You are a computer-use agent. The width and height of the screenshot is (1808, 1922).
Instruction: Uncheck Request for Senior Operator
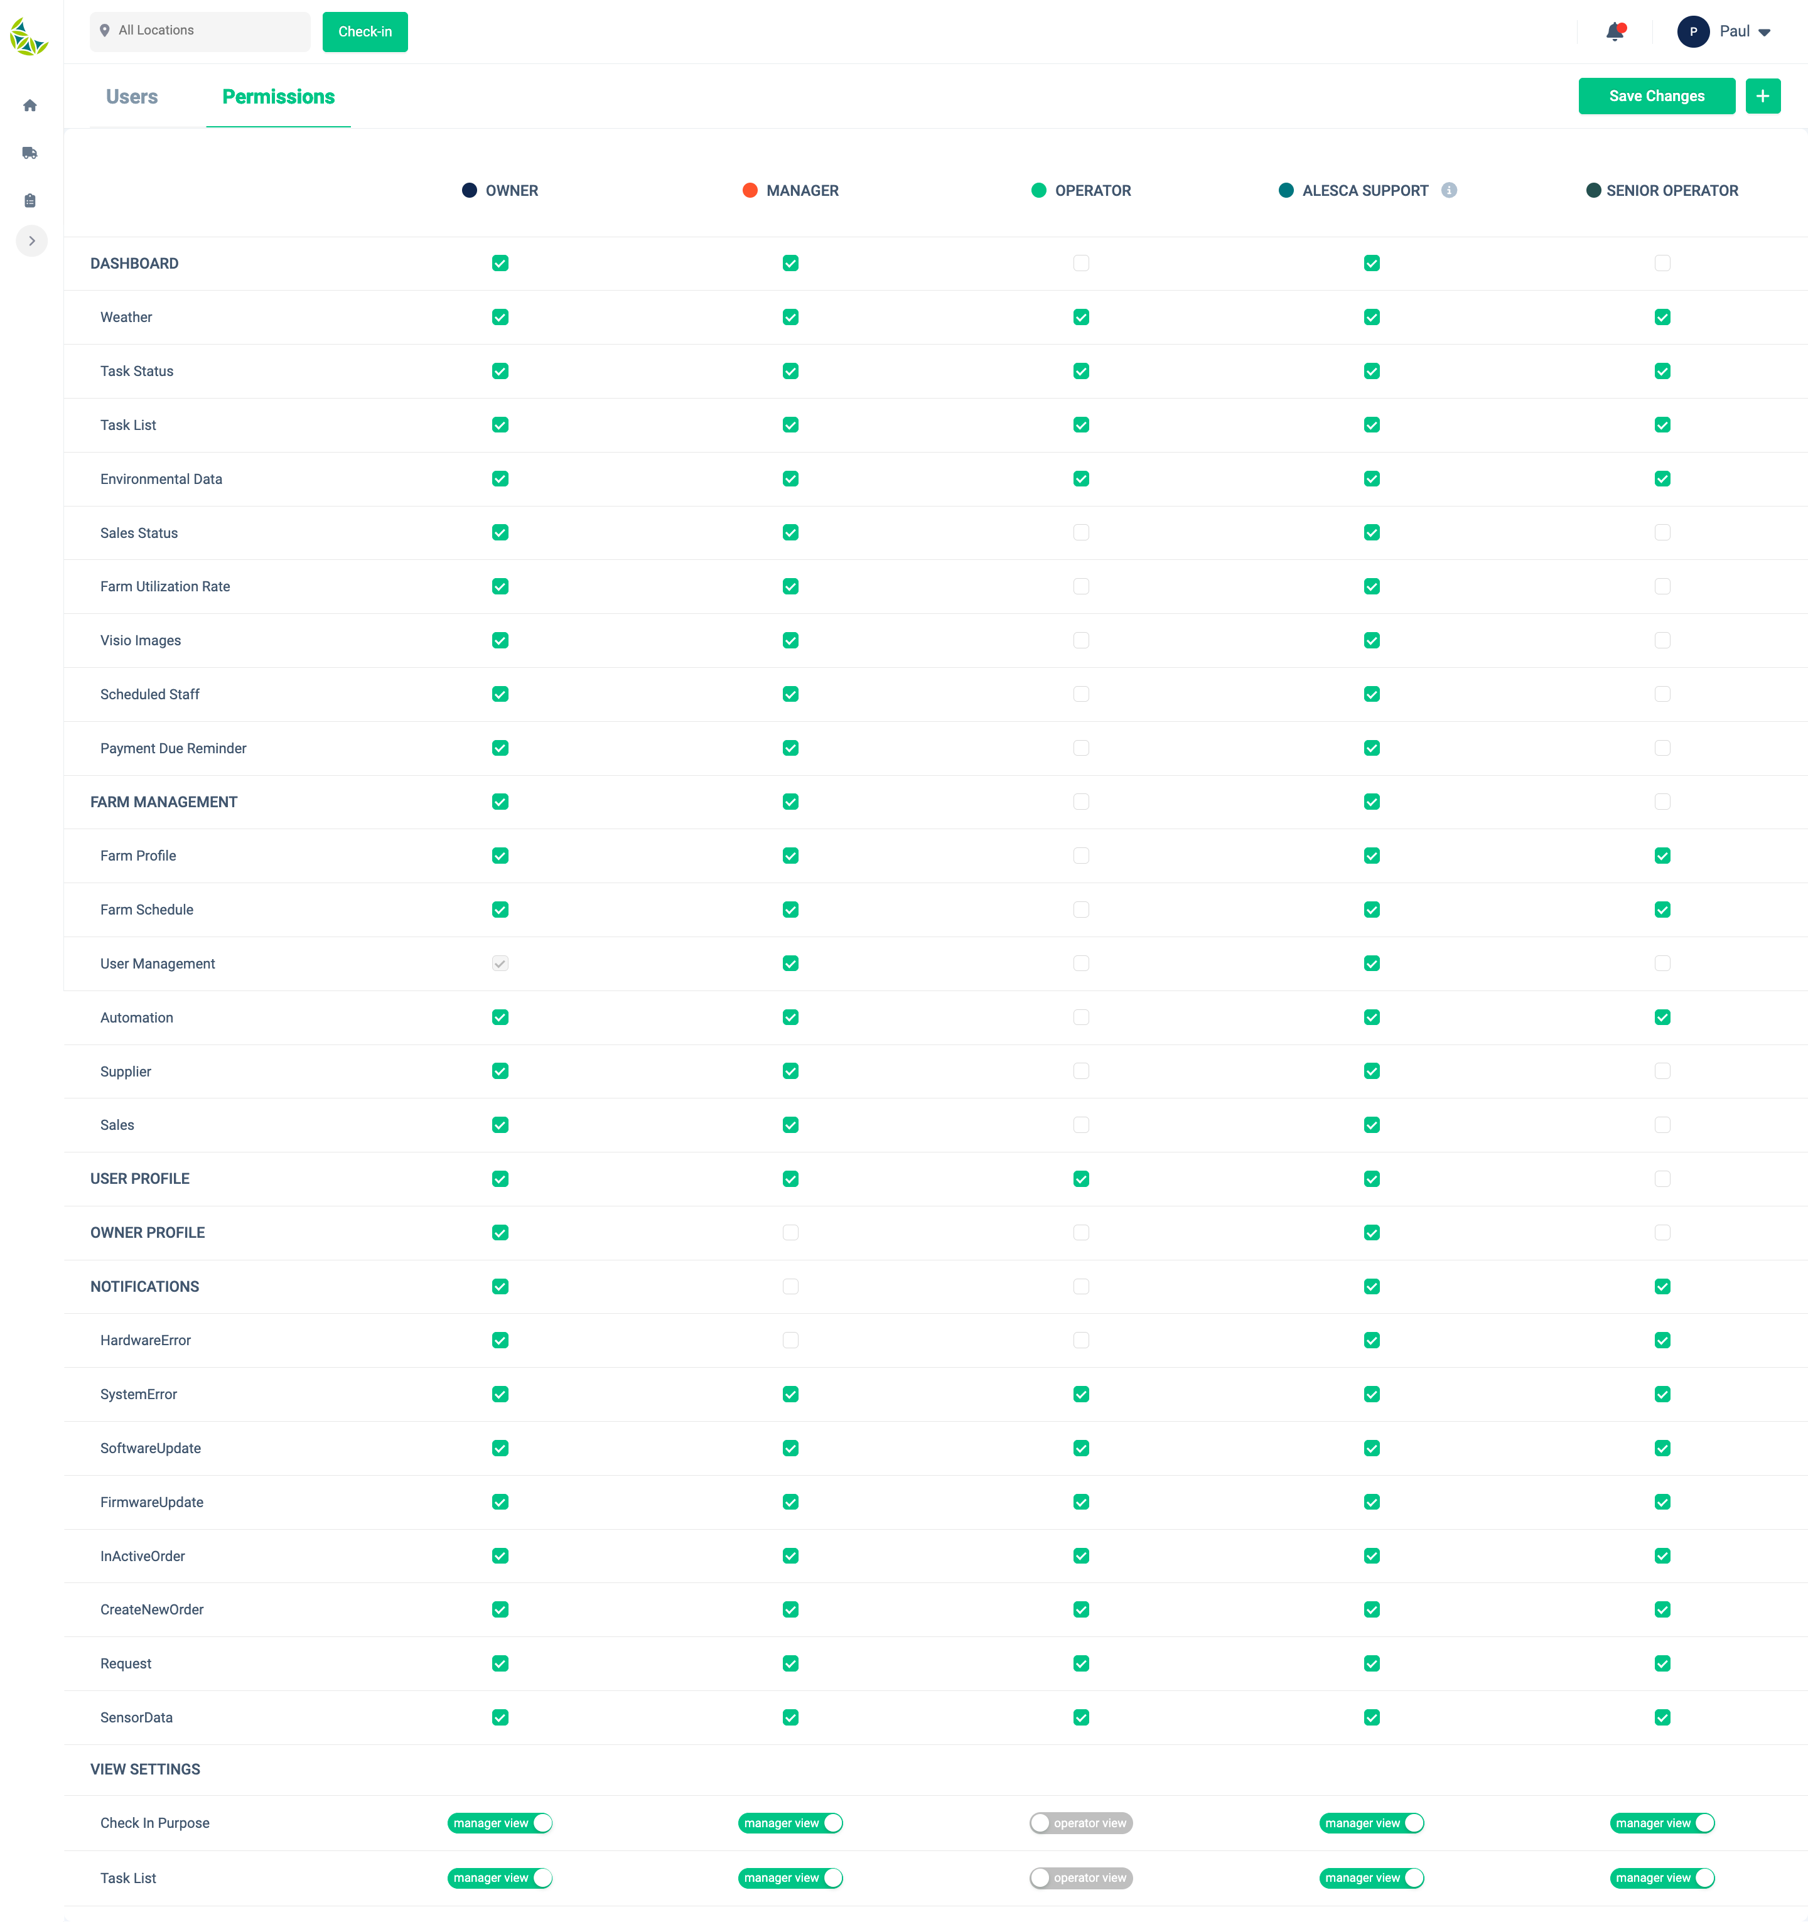coord(1662,1664)
